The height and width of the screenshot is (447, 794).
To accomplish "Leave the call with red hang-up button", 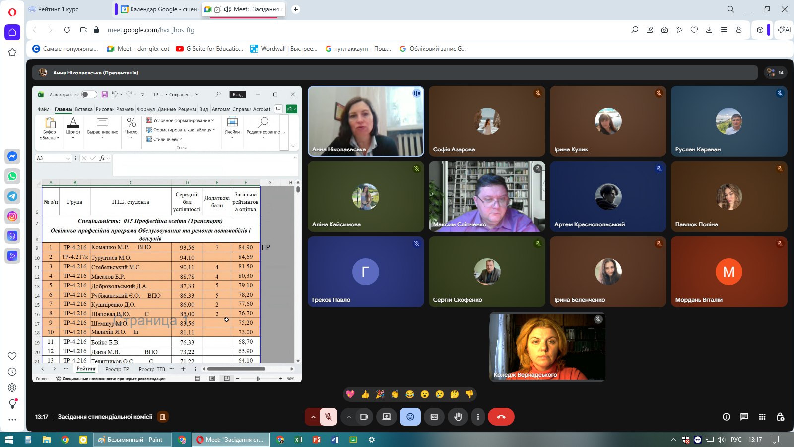I will 501,417.
